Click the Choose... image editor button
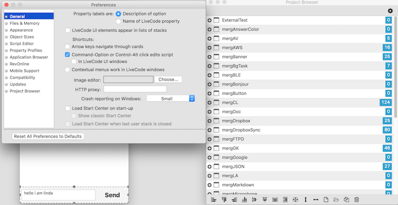398x205 pixels. click(169, 80)
